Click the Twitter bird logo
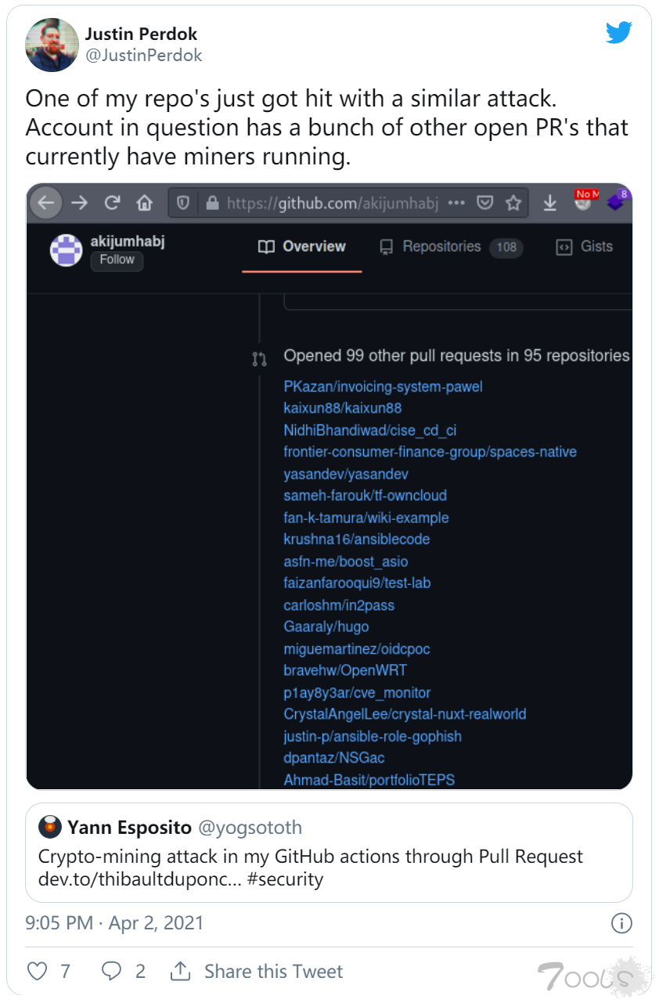The height and width of the screenshot is (1003, 659). coord(618,32)
